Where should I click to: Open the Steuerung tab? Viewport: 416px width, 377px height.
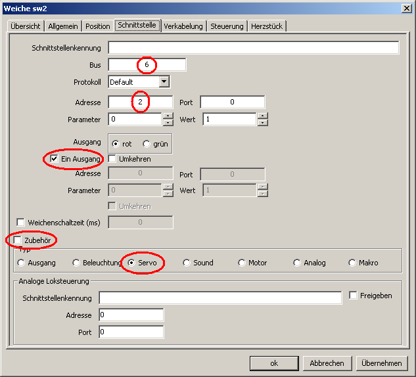227,26
